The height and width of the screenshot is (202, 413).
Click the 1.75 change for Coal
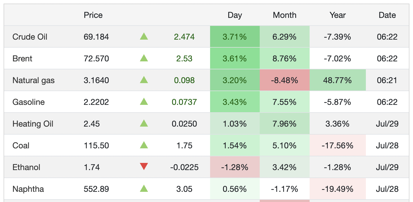[184, 146]
